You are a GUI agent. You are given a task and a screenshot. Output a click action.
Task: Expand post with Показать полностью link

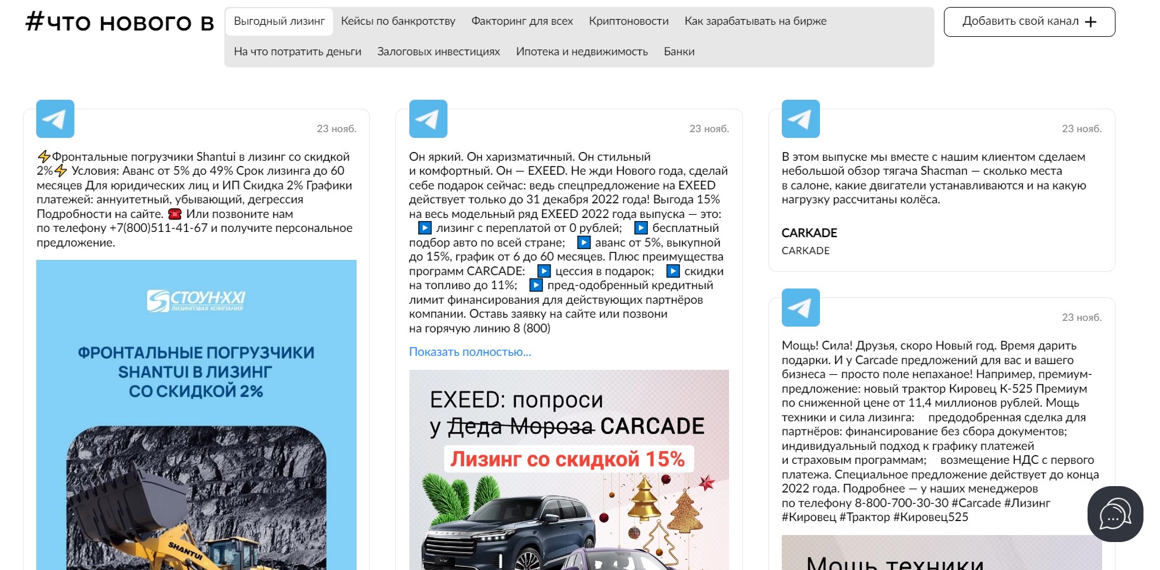coord(470,352)
